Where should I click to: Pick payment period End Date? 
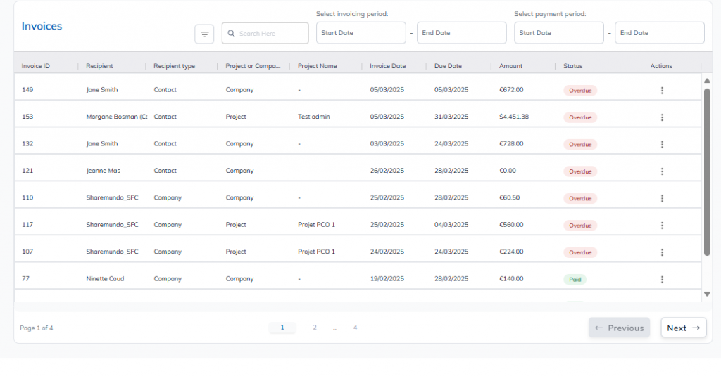pyautogui.click(x=659, y=33)
